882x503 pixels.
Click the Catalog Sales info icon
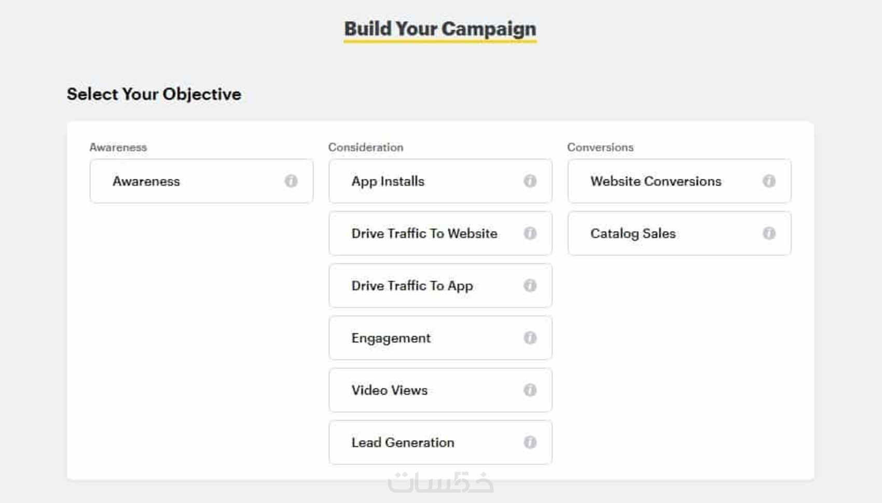coord(769,233)
